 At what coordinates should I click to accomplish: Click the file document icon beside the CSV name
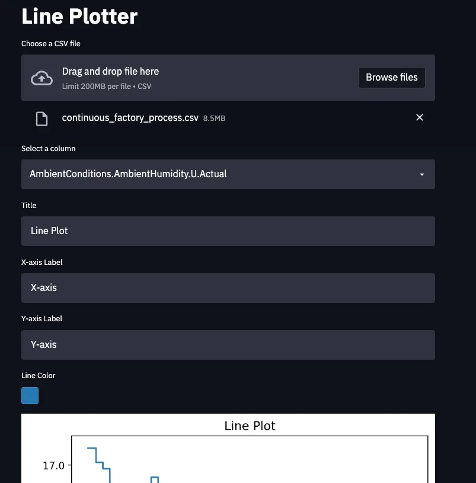(x=41, y=118)
